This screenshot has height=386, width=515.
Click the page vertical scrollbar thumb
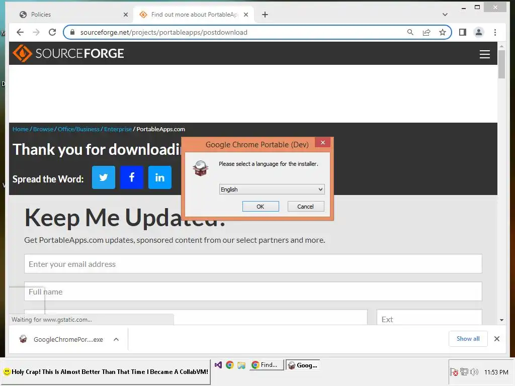click(x=501, y=64)
